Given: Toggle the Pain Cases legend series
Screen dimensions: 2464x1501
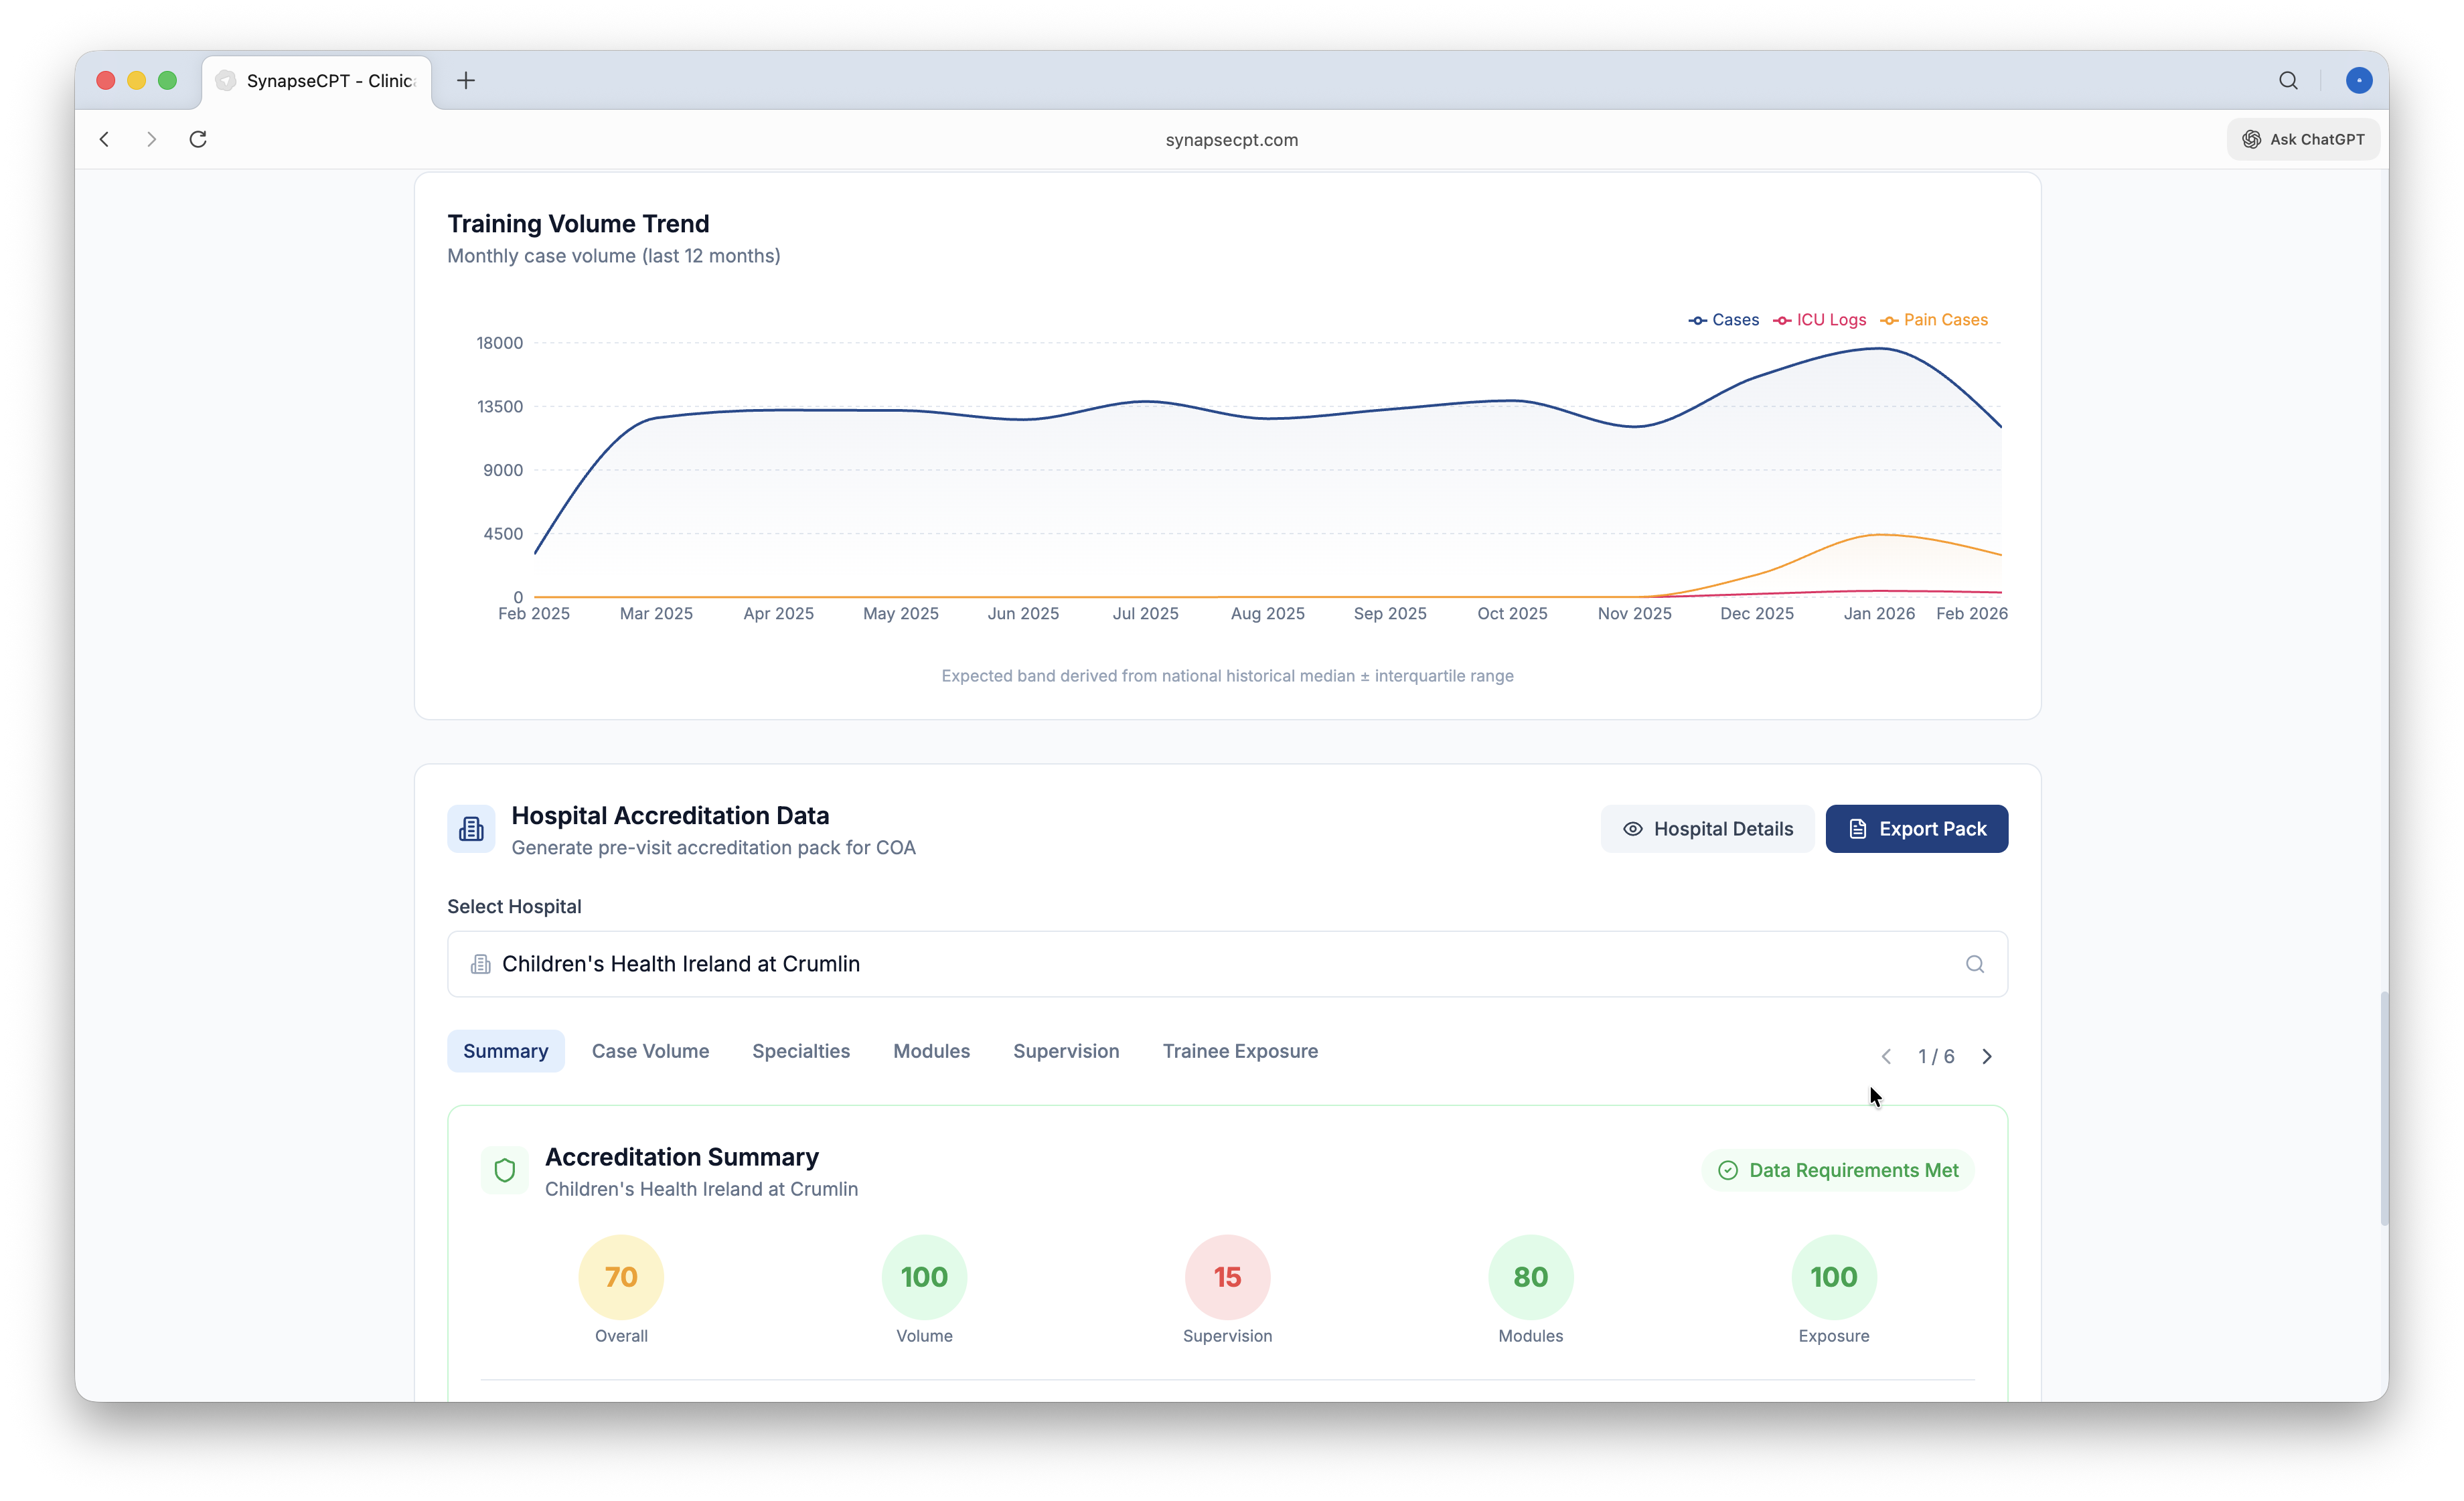Looking at the screenshot, I should point(1934,320).
